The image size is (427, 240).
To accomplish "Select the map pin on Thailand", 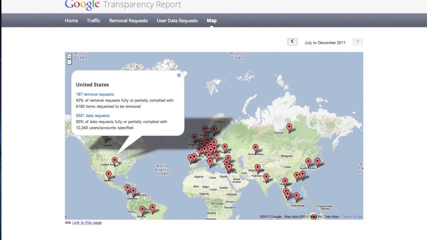I will click(x=285, y=183).
